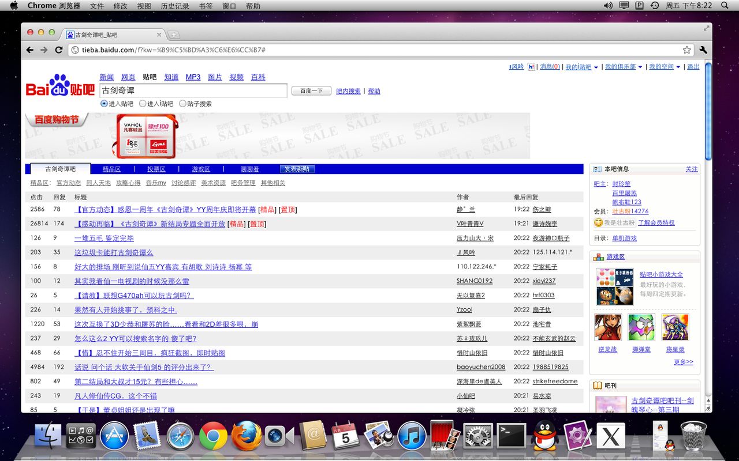Open the 消息(0) messages link
The height and width of the screenshot is (461, 739).
coord(550,67)
